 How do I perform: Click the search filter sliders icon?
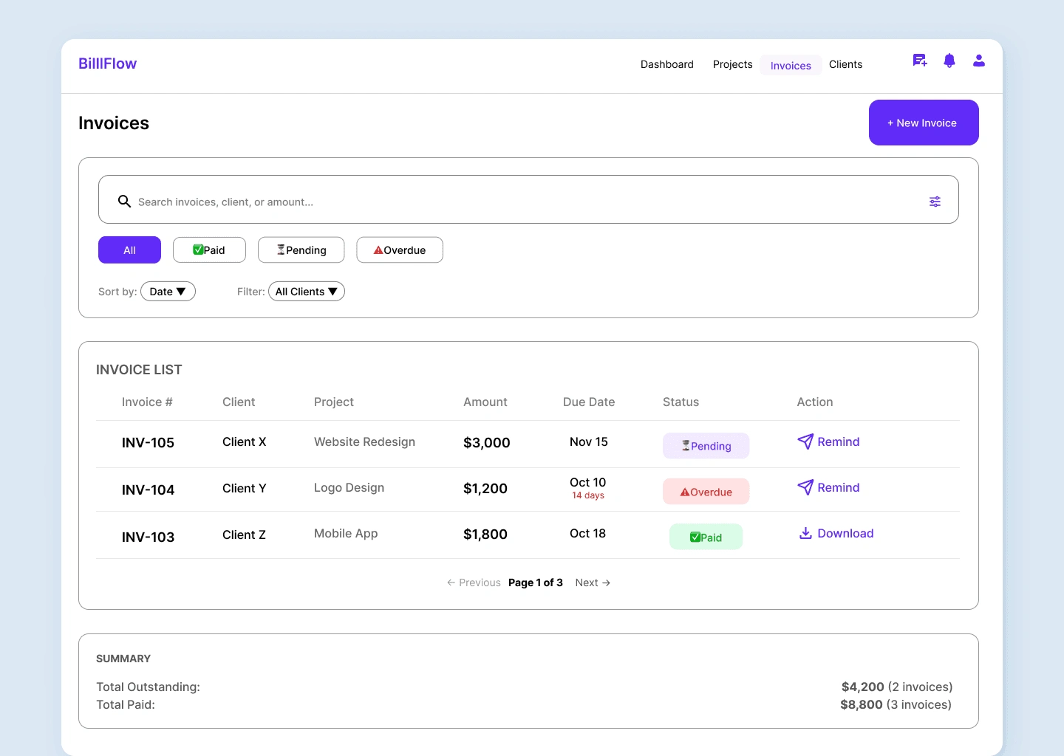click(x=935, y=202)
